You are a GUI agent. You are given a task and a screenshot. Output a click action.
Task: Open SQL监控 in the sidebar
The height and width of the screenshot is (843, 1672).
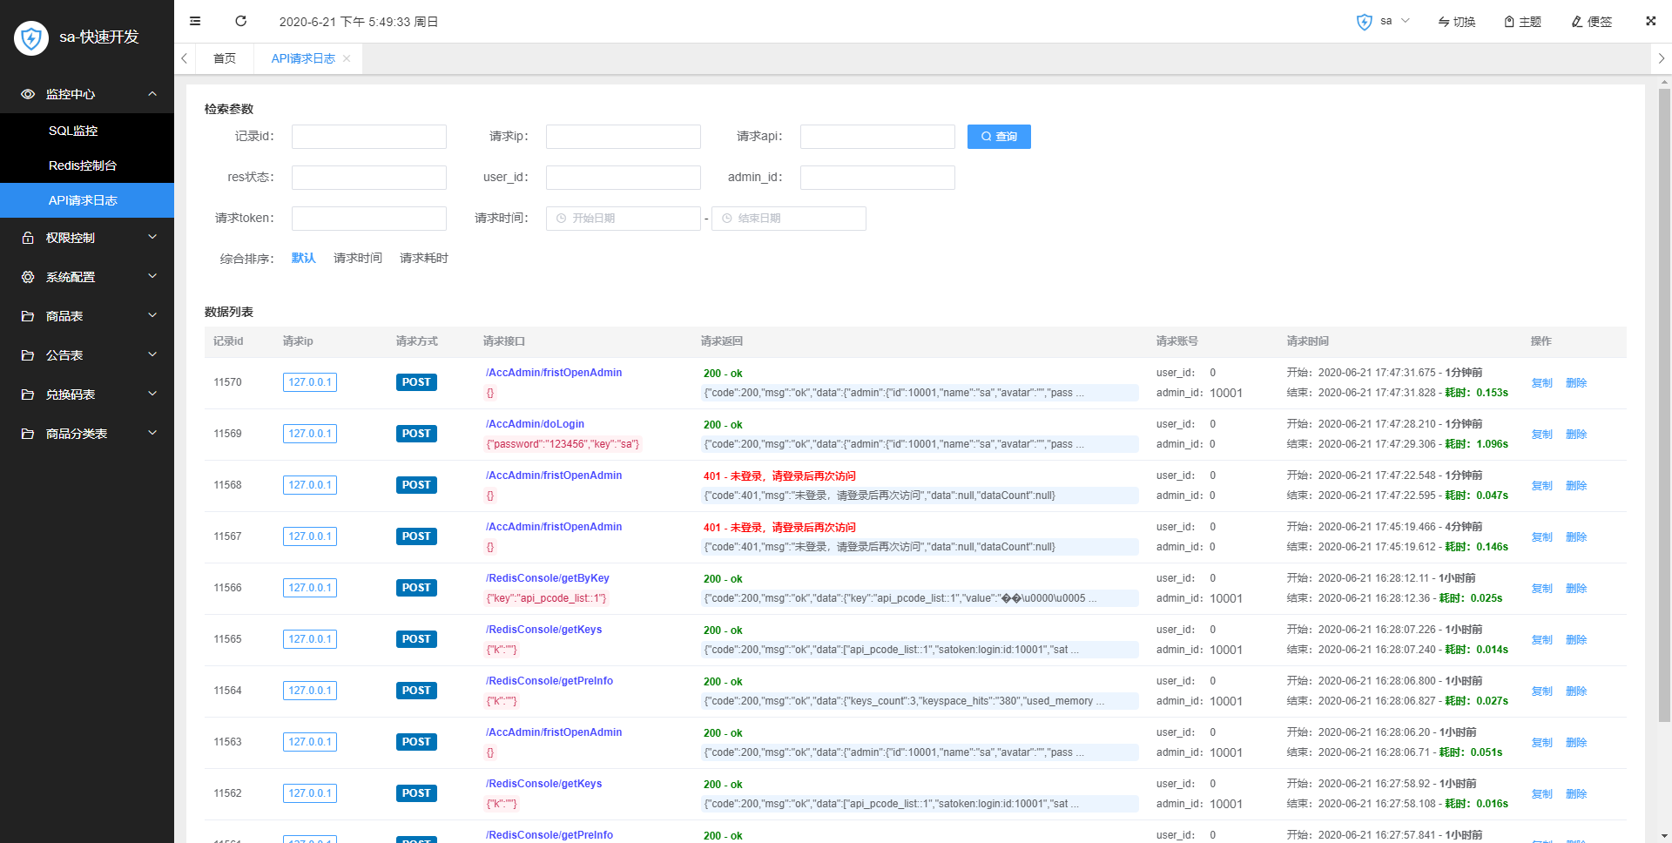(73, 131)
